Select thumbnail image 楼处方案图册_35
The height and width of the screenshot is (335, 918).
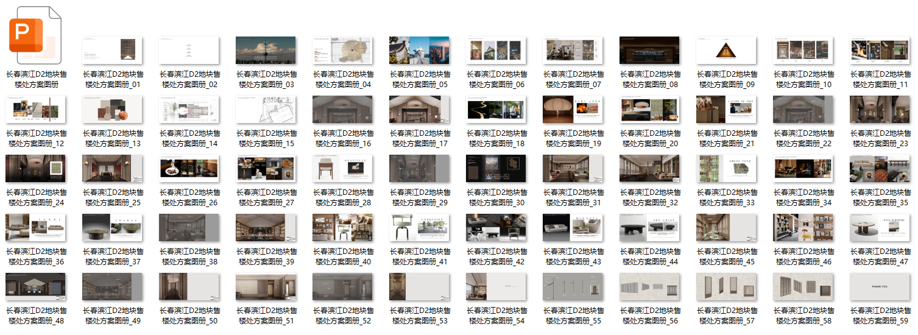(x=880, y=168)
